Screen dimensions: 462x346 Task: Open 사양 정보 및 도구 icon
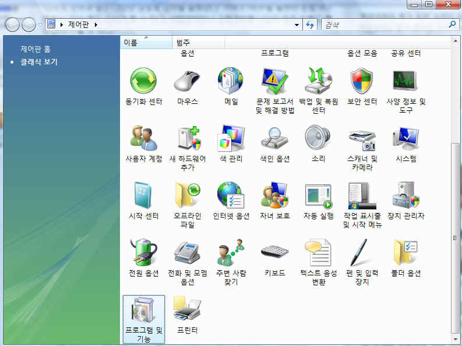405,81
